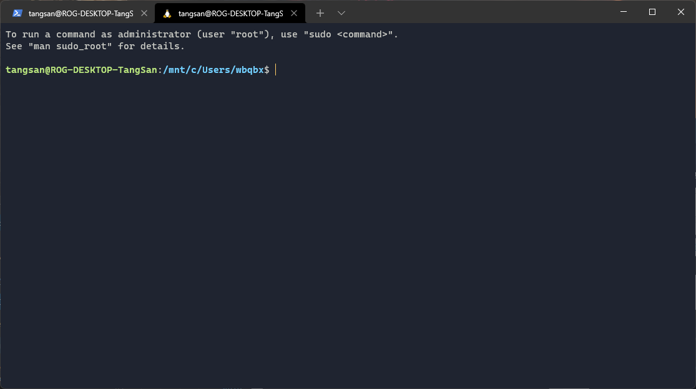Close the PowerShell tab
Image resolution: width=696 pixels, height=389 pixels.
144,13
